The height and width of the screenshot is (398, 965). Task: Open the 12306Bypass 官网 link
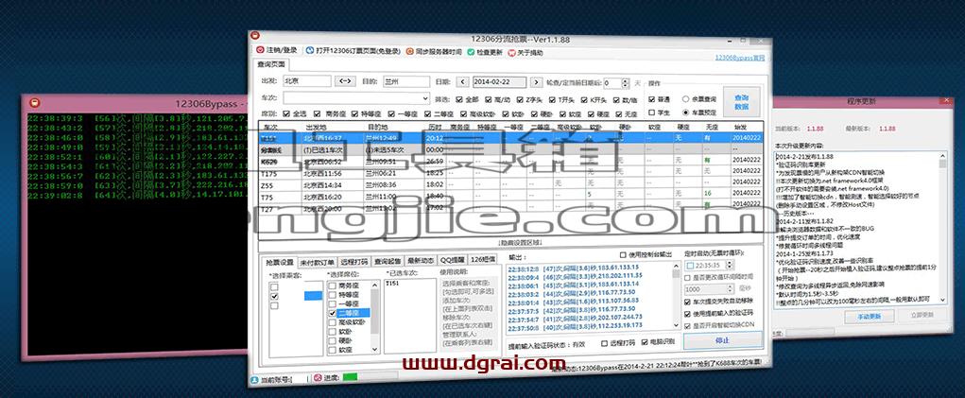[740, 58]
